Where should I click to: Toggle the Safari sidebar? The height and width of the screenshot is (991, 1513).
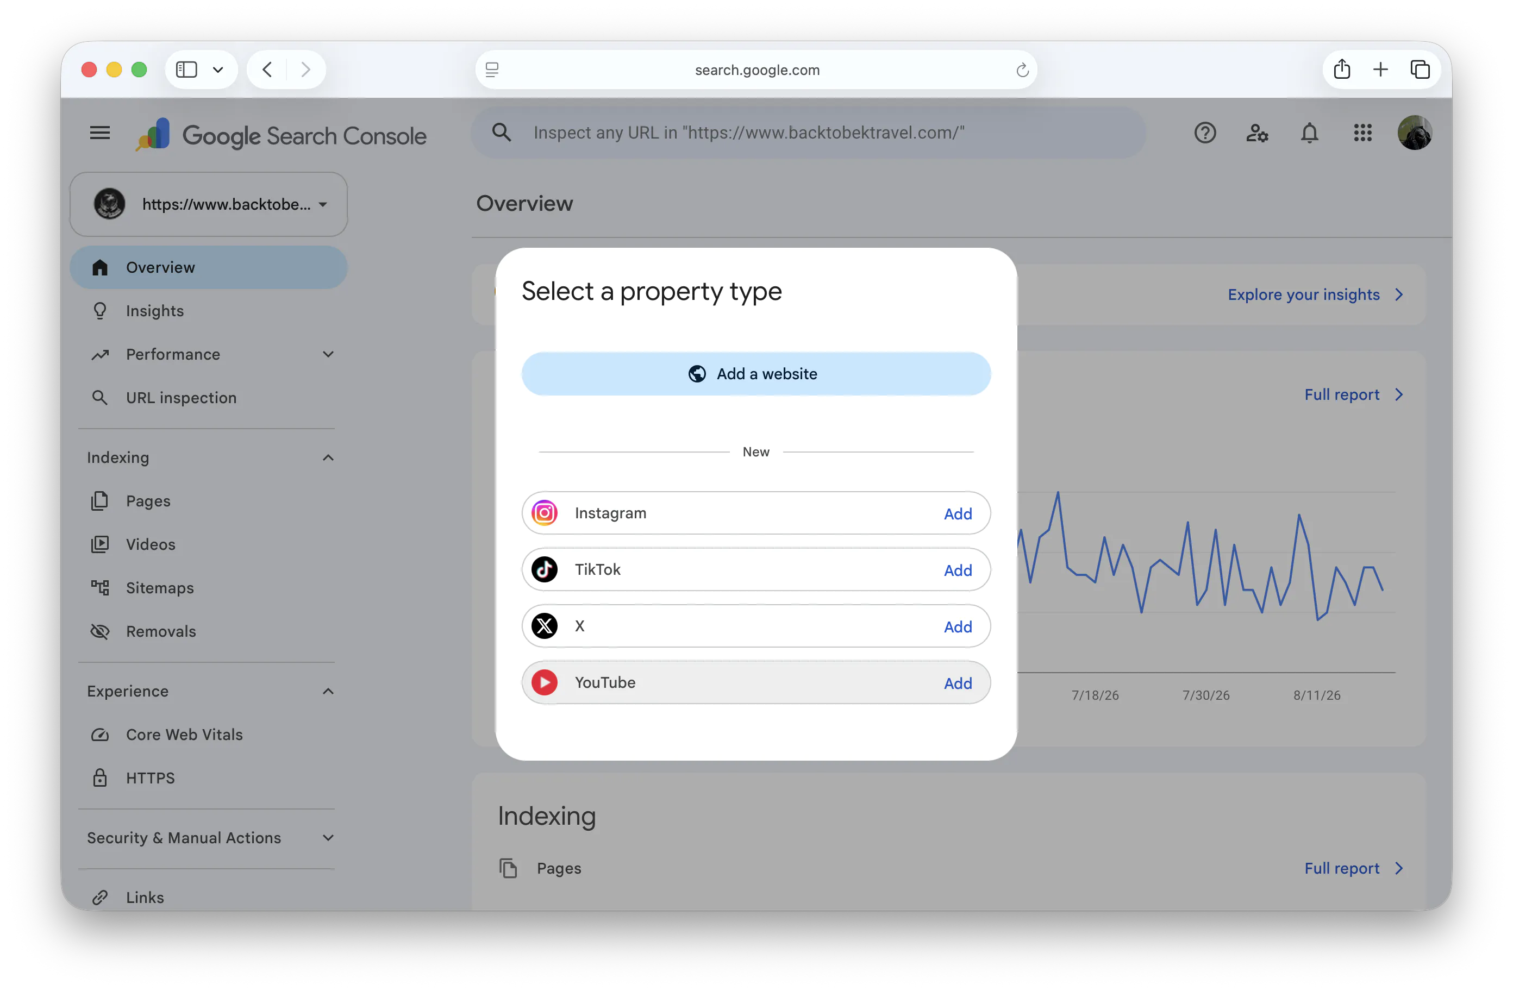point(186,70)
